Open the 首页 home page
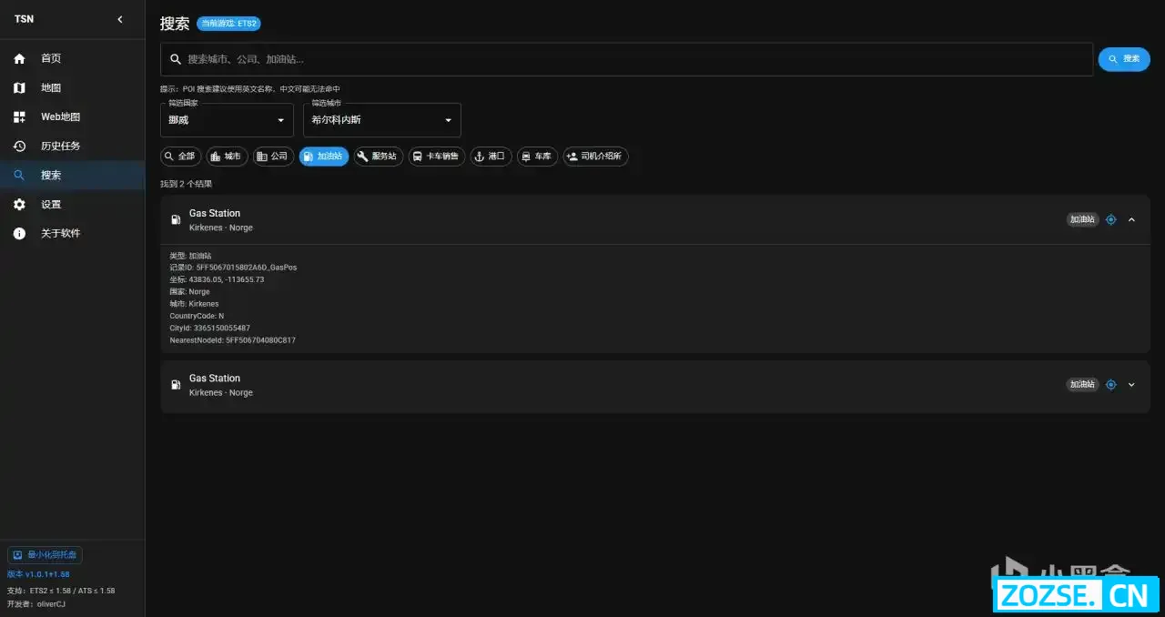Image resolution: width=1165 pixels, height=617 pixels. point(72,58)
